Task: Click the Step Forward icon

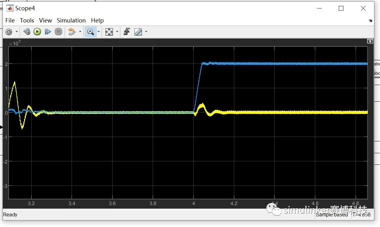Action: pyautogui.click(x=48, y=32)
